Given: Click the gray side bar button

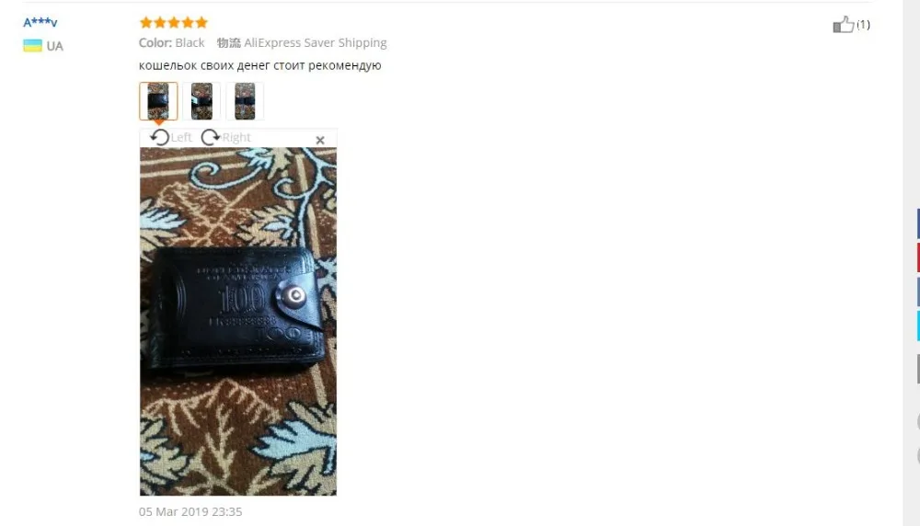Looking at the screenshot, I should [918, 369].
